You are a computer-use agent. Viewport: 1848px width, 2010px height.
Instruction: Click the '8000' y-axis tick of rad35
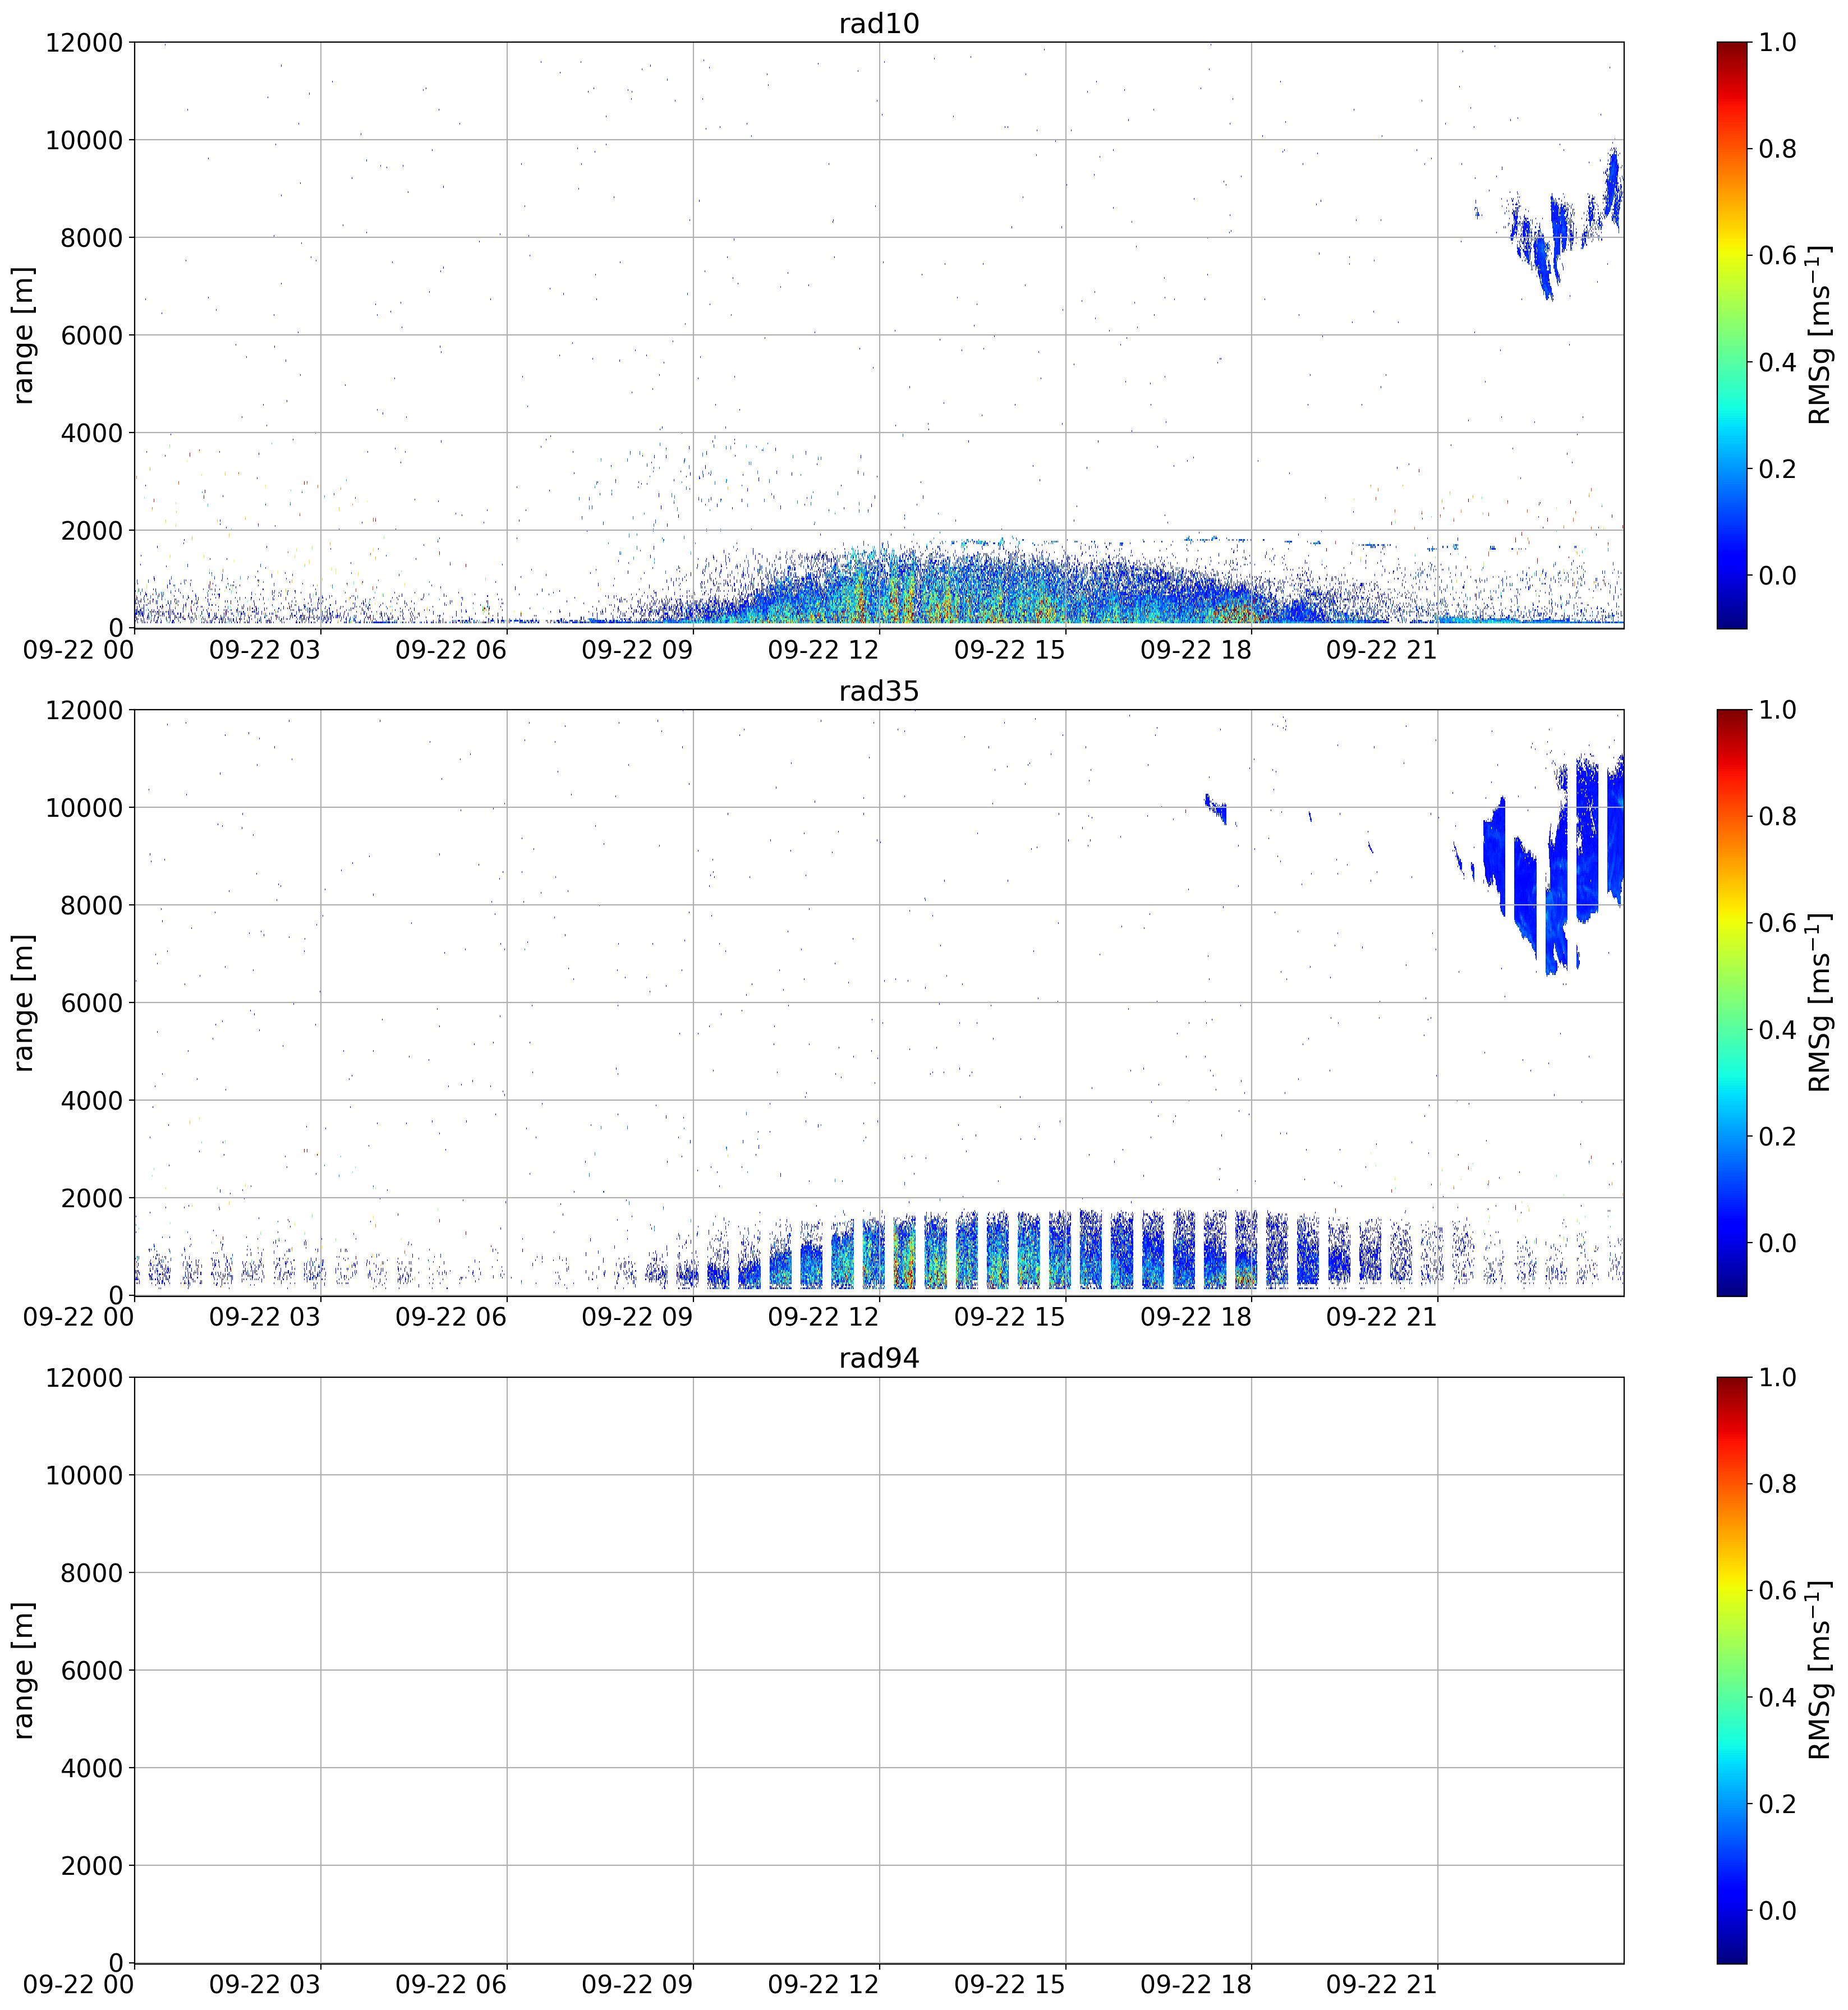[91, 906]
